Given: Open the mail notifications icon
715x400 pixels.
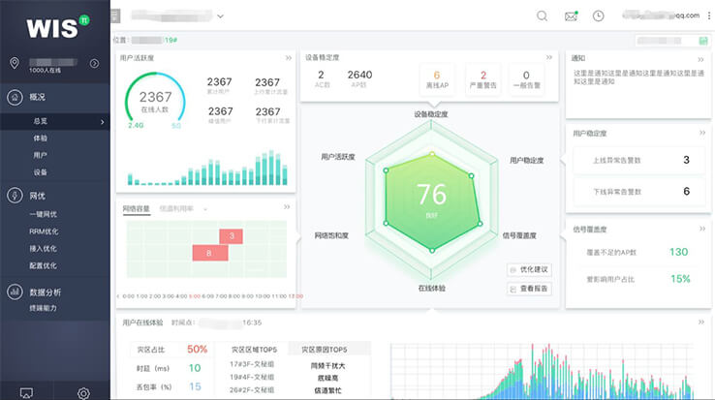Looking at the screenshot, I should tap(571, 15).
